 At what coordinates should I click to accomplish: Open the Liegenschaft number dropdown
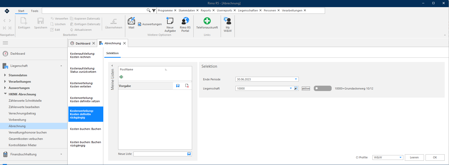(291, 88)
